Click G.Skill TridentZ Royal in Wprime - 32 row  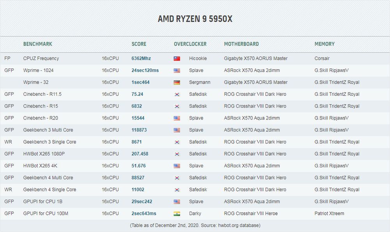(x=337, y=82)
